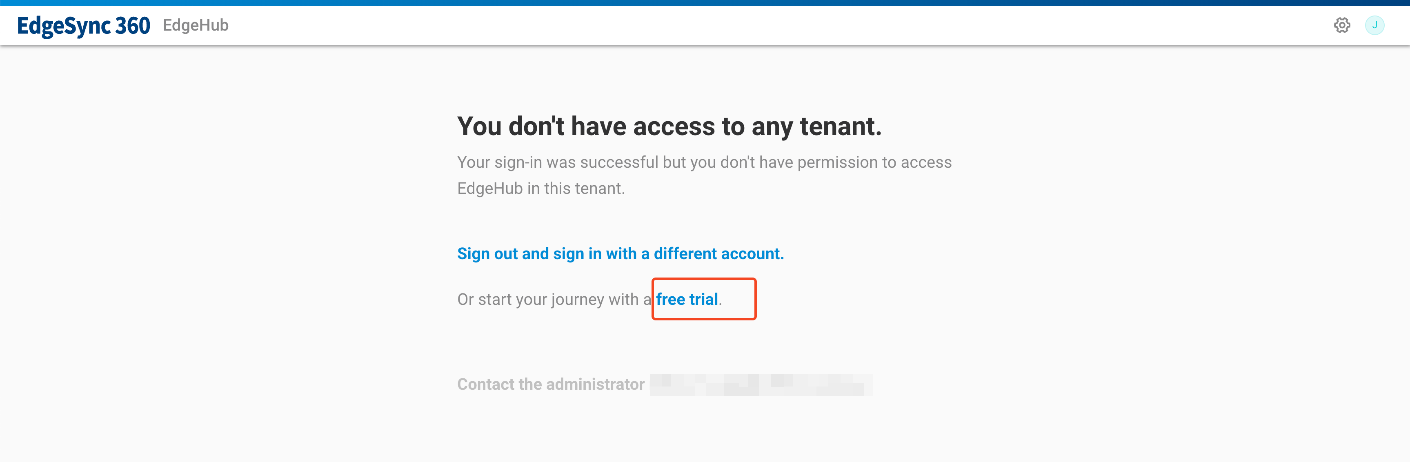The height and width of the screenshot is (462, 1410).
Task: Open the header navigation EdgeHub entry
Action: [196, 25]
